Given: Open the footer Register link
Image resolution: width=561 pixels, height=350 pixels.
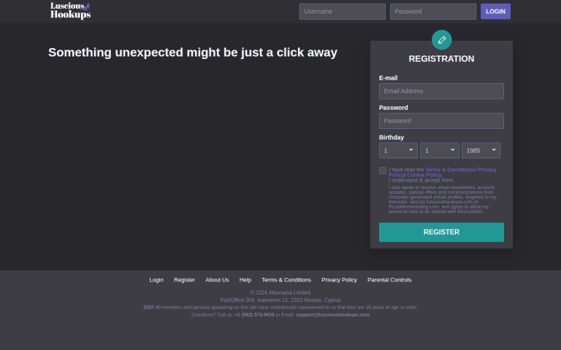Looking at the screenshot, I should 184,280.
